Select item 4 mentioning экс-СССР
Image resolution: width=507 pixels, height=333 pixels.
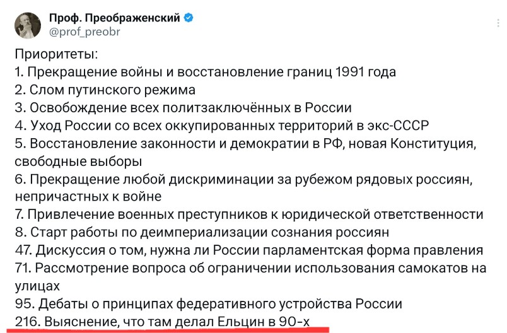pos(222,126)
